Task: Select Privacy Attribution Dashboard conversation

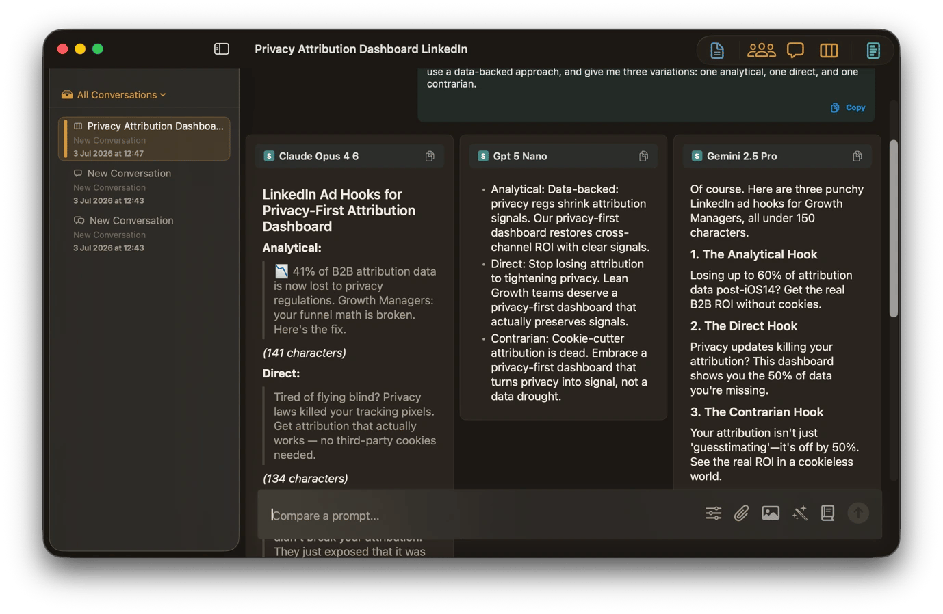Action: (144, 139)
